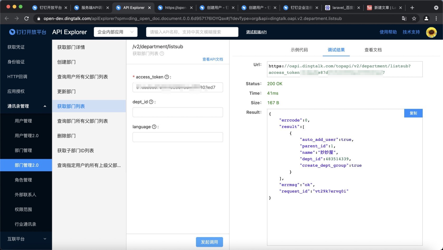Open the 查看API文档 link
This screenshot has height=250, width=443.
click(213, 59)
